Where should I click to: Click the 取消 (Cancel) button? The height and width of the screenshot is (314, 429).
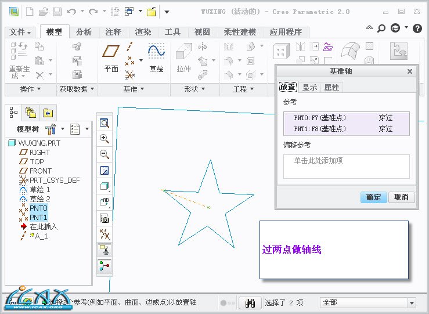(401, 197)
